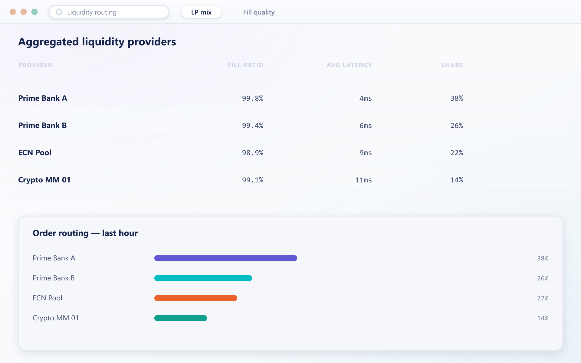Sort by the SHARE column header
581x363 pixels.
click(x=452, y=65)
